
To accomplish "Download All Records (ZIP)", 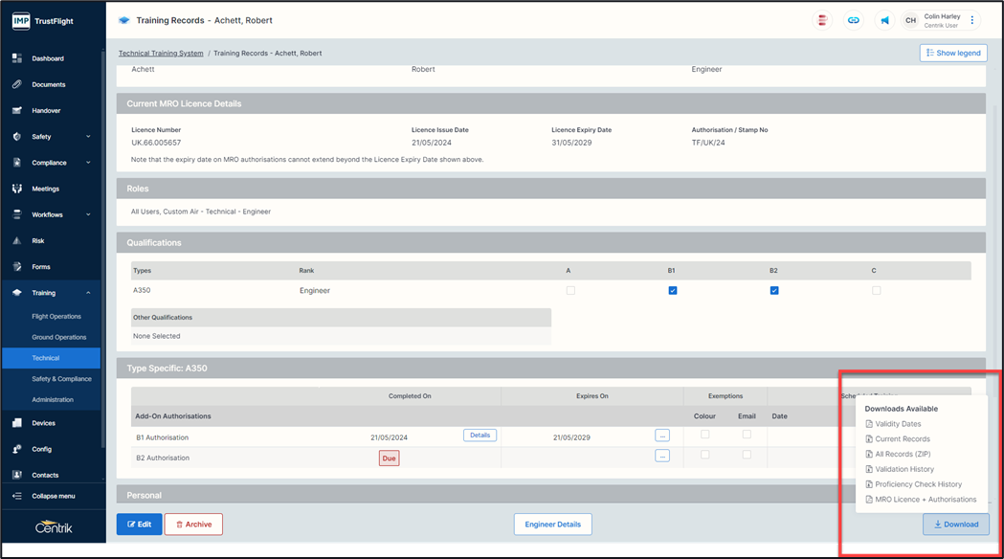I will [898, 454].
